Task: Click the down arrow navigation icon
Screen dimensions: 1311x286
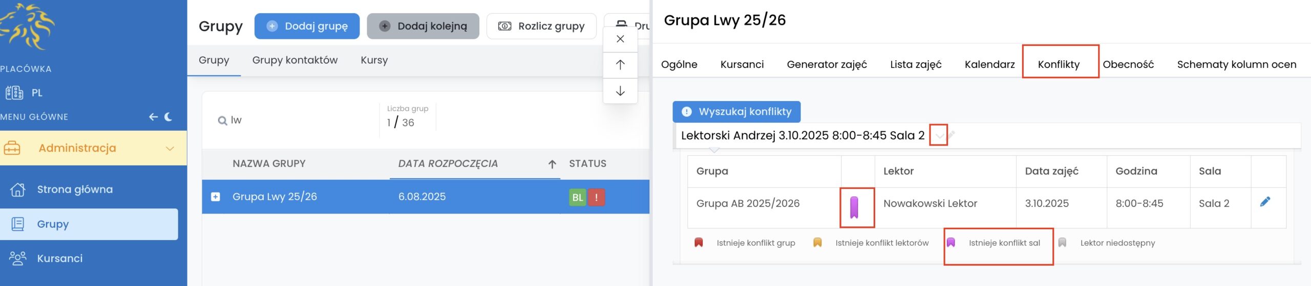Action: [x=620, y=91]
